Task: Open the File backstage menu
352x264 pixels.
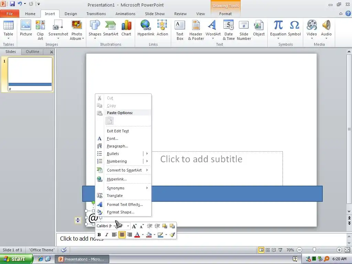Action: pyautogui.click(x=9, y=14)
